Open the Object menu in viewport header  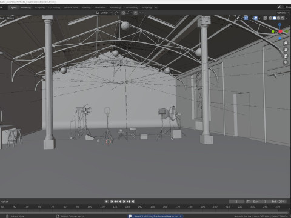pyautogui.click(x=10, y=18)
